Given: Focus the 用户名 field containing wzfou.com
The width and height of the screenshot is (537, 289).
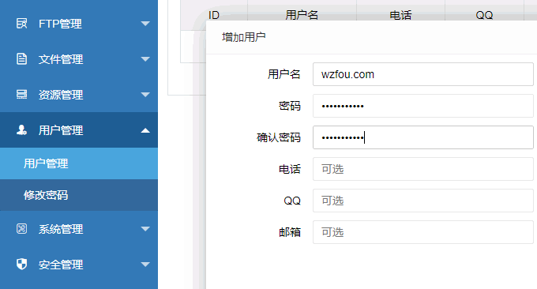Looking at the screenshot, I should click(423, 74).
